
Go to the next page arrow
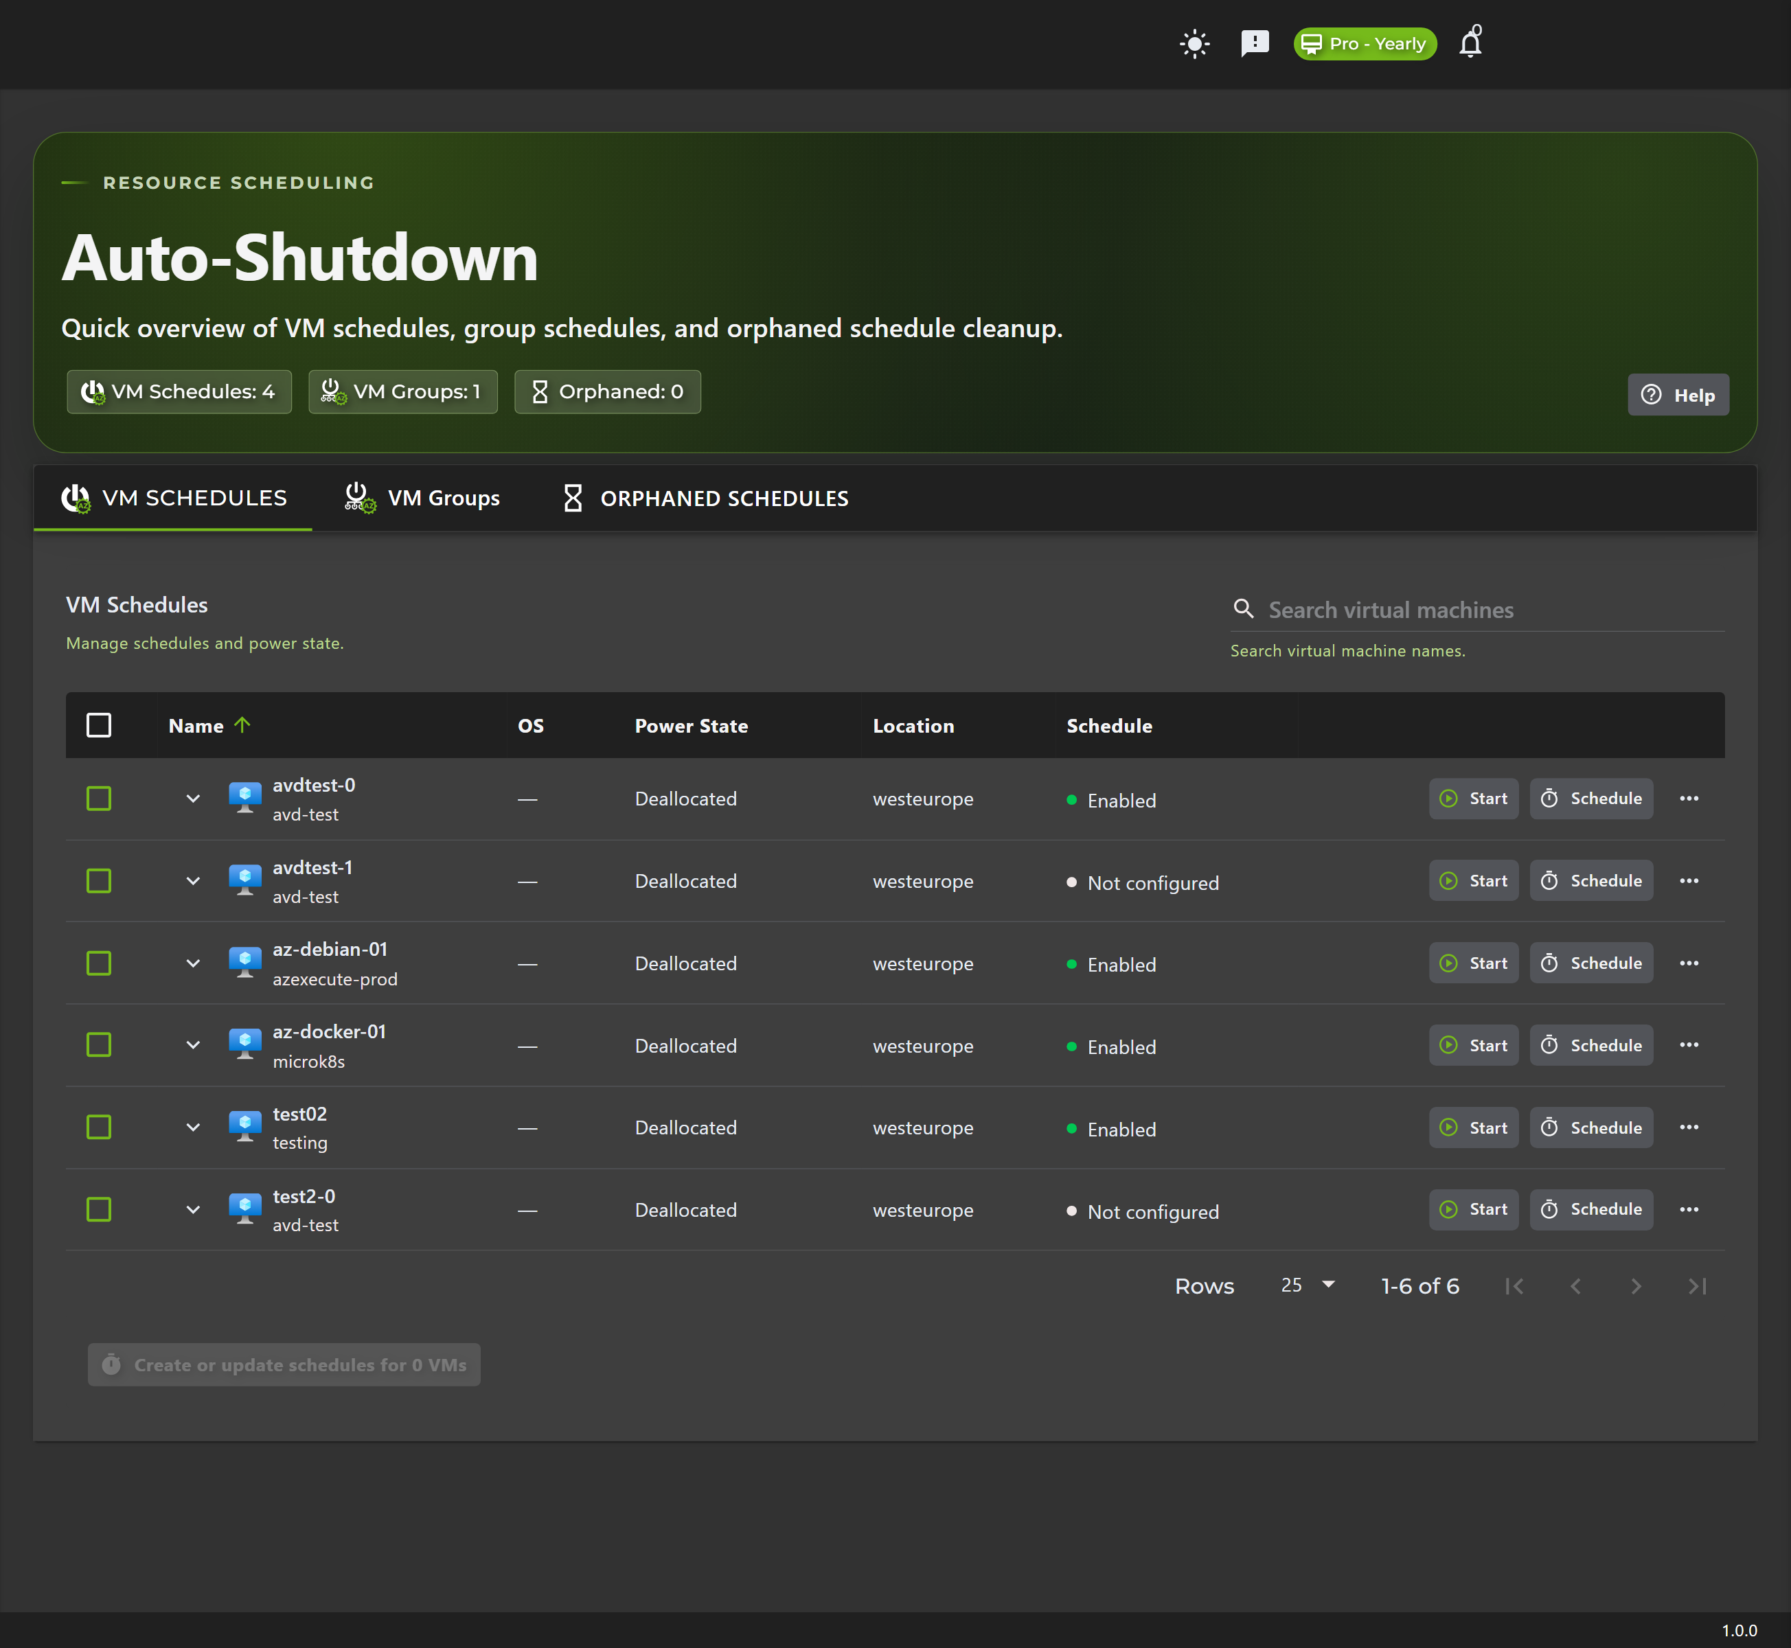point(1635,1286)
